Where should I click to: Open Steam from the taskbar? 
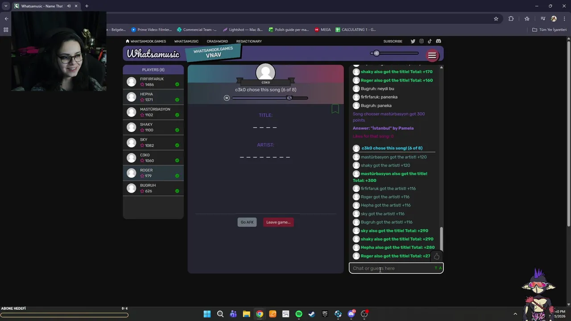[x=312, y=314]
